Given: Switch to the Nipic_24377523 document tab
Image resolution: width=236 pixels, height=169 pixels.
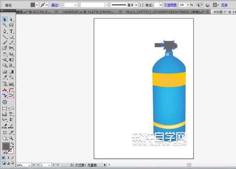Looking at the screenshot, I should pyautogui.click(x=157, y=12).
